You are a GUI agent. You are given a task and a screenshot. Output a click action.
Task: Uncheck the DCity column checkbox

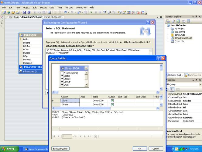(62, 85)
